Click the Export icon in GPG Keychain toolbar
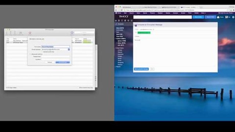Viewport: 235px width, 132px height. click(x=15, y=33)
